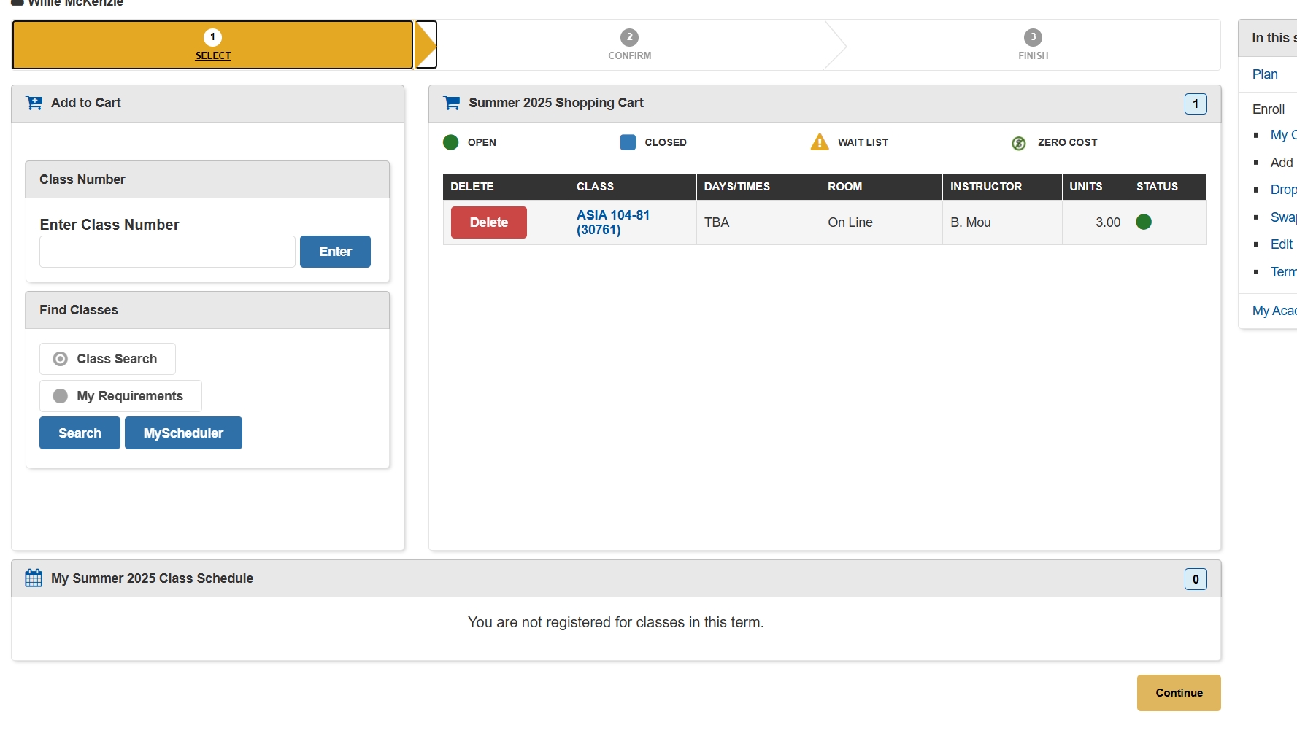Open MyScheduler
1297x752 pixels.
[183, 433]
